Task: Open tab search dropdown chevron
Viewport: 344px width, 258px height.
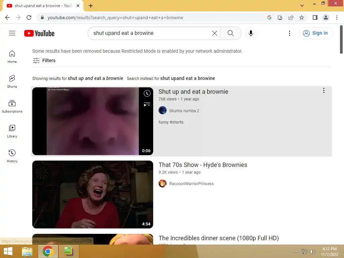Action: coord(302,6)
